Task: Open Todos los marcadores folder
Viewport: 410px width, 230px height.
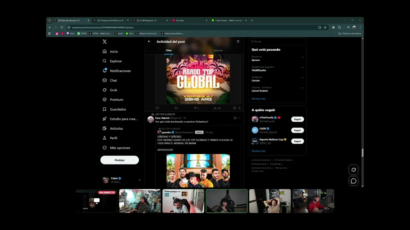Action: [350, 34]
